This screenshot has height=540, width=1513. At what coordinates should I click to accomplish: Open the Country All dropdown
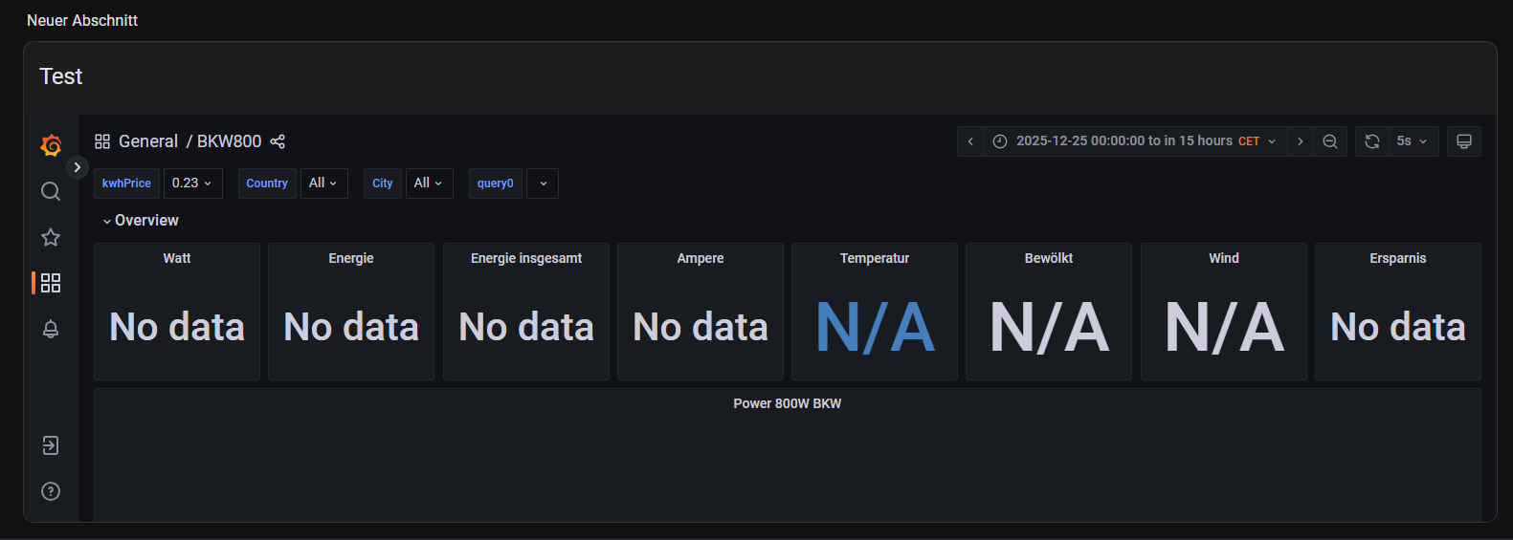323,184
